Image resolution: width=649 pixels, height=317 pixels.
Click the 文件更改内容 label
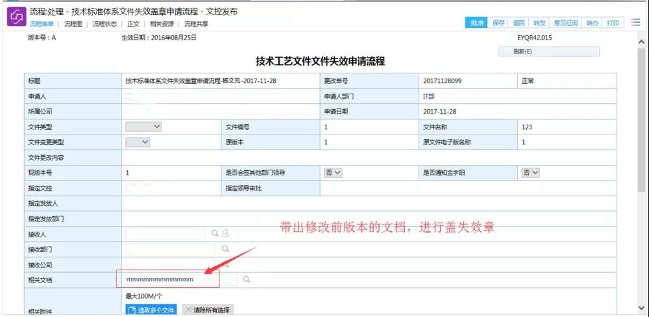[x=46, y=158]
